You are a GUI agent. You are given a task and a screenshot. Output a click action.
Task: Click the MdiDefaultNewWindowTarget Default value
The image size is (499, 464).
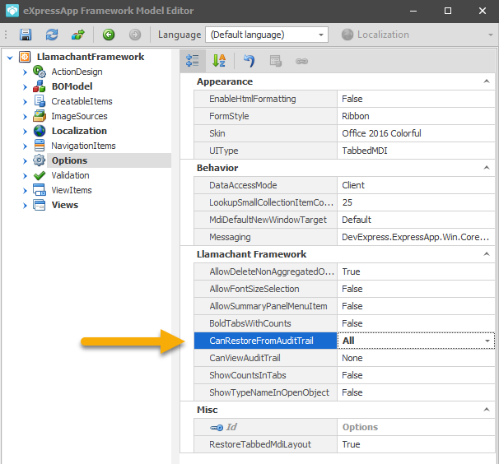click(x=416, y=220)
